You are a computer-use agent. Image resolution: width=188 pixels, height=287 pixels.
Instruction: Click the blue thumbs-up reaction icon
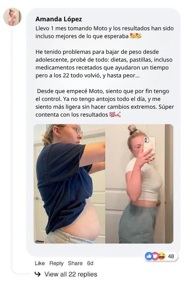pos(149,256)
